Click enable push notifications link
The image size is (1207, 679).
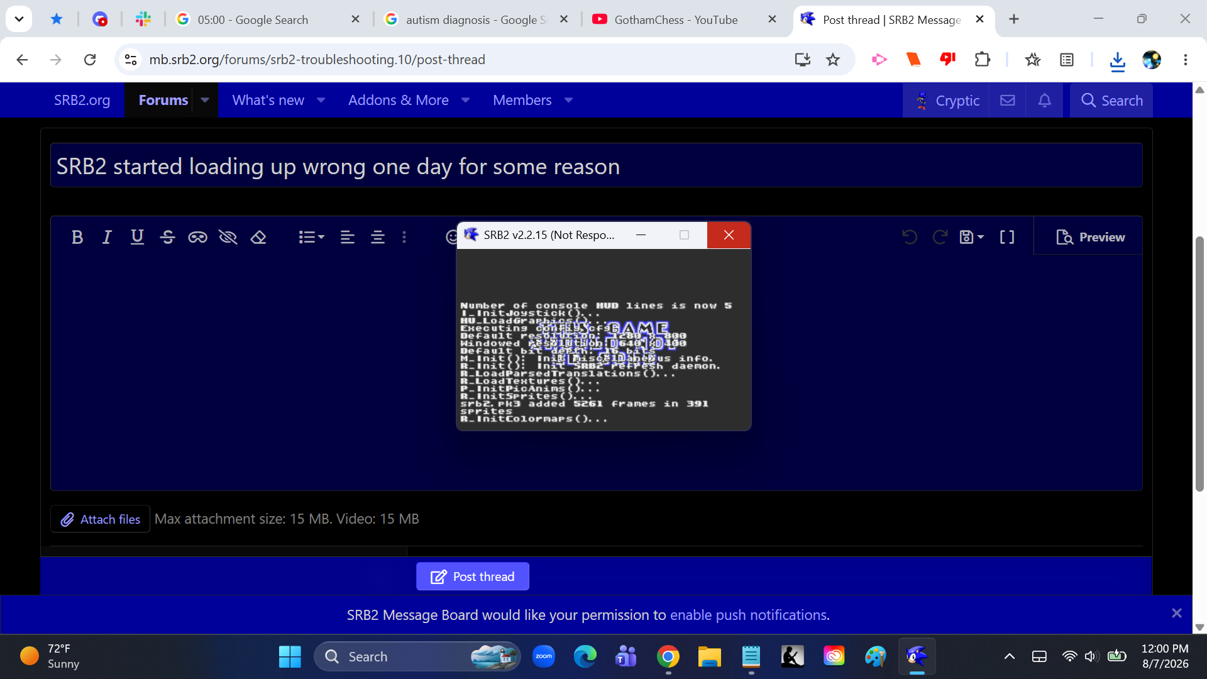coord(749,615)
